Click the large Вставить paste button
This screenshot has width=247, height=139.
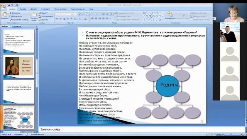click(5, 16)
